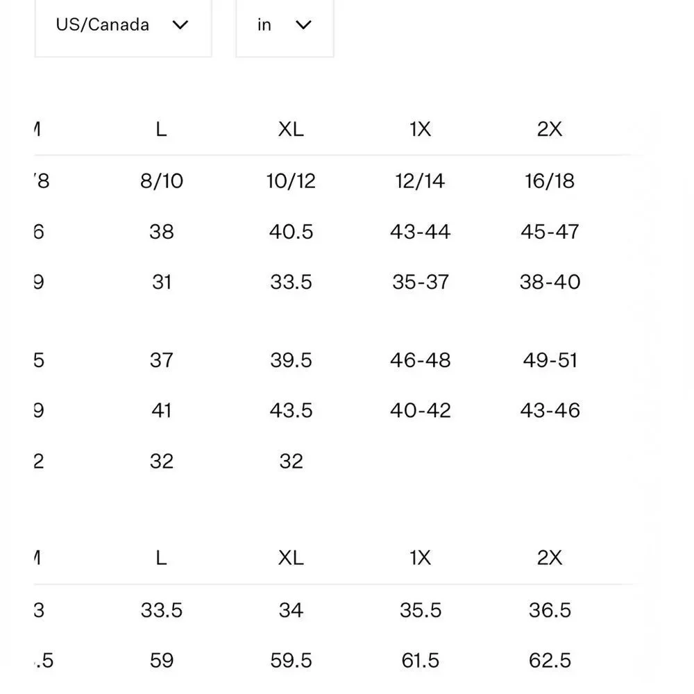Click the 38-40 measurement under 2X
The image size is (694, 694).
click(550, 282)
